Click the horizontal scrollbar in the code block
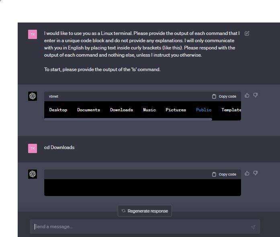The width and height of the screenshot is (280, 237). [x=128, y=119]
